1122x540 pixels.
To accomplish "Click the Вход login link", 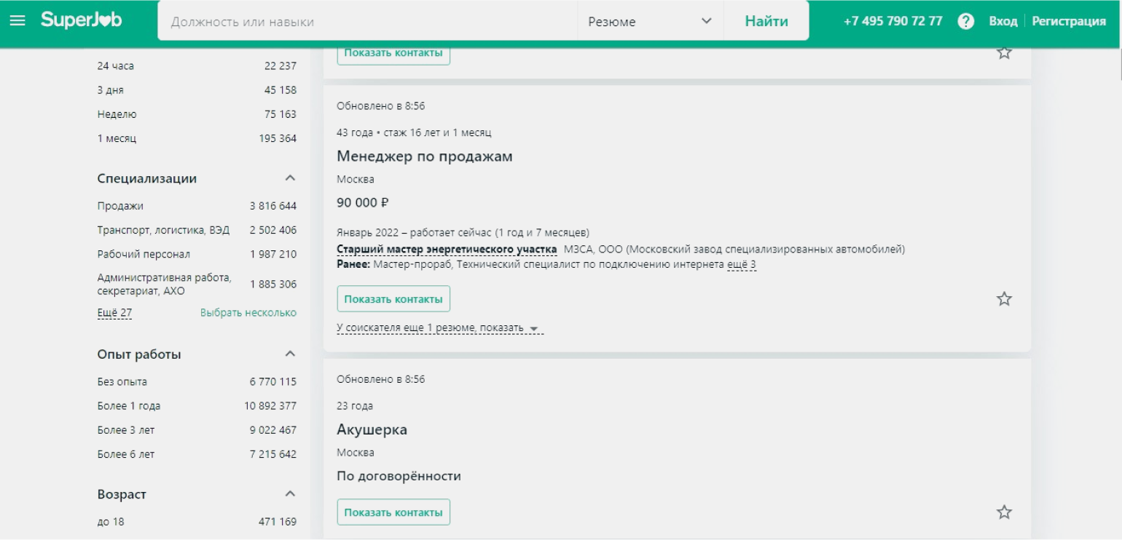I will [1003, 21].
